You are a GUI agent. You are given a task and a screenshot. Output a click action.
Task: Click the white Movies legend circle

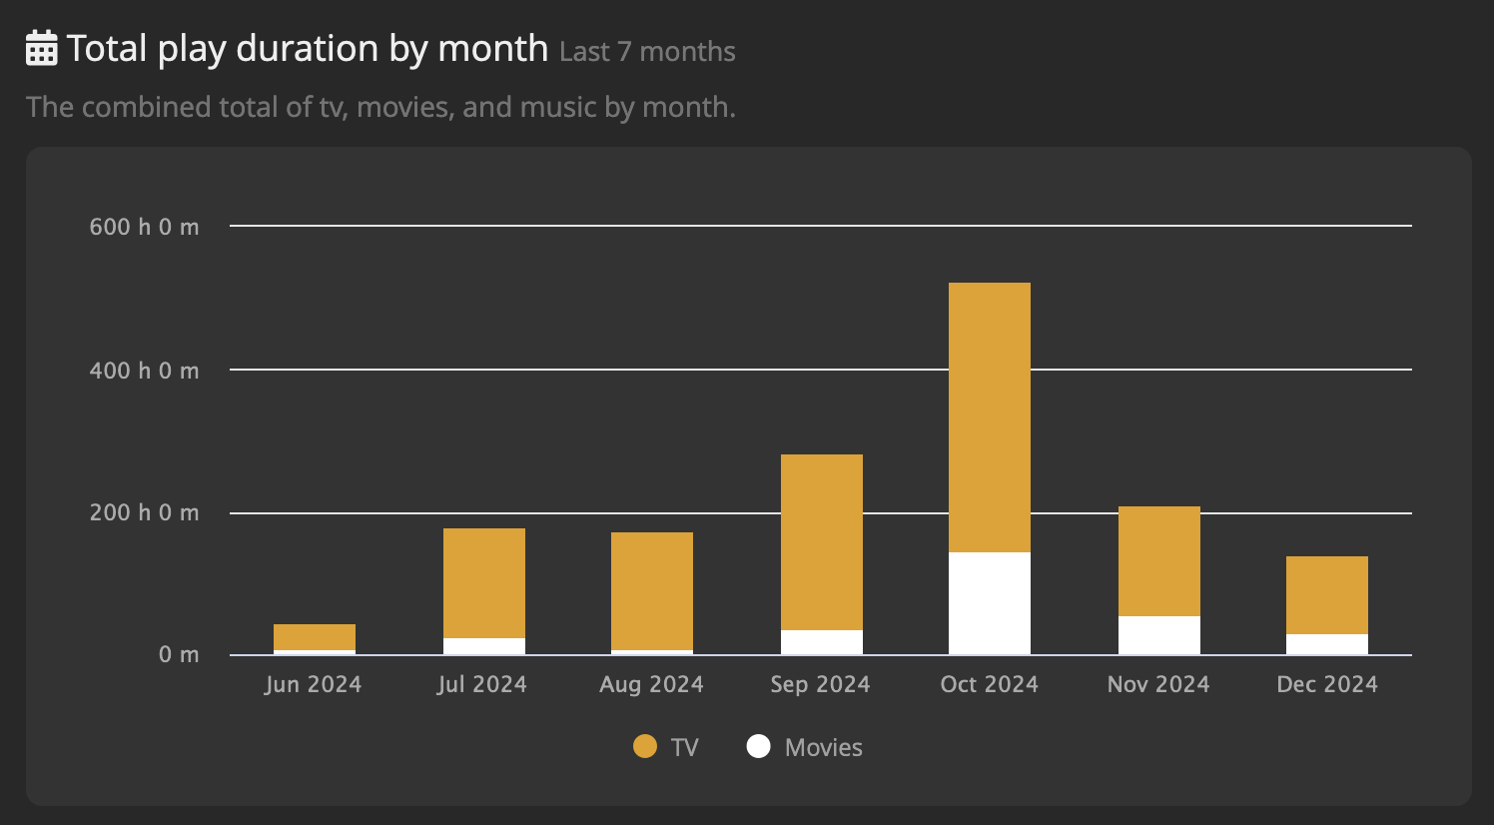[x=759, y=747]
